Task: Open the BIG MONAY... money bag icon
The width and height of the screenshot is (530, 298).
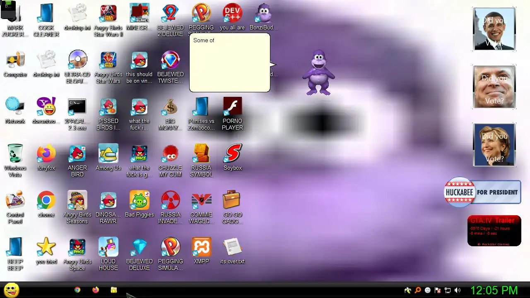Action: (170, 114)
